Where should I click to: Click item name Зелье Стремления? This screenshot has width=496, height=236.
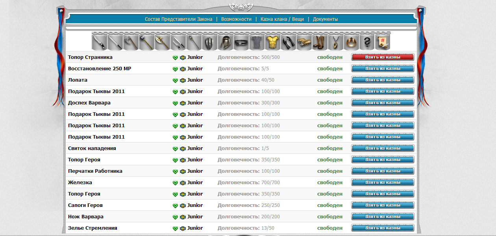[93, 228]
